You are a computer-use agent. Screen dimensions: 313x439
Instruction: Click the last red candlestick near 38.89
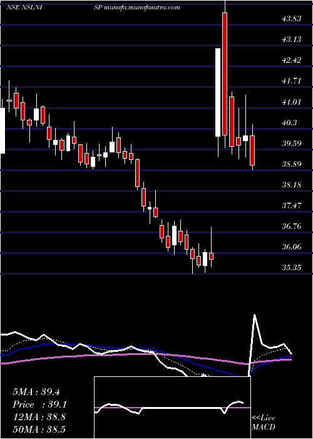[252, 151]
